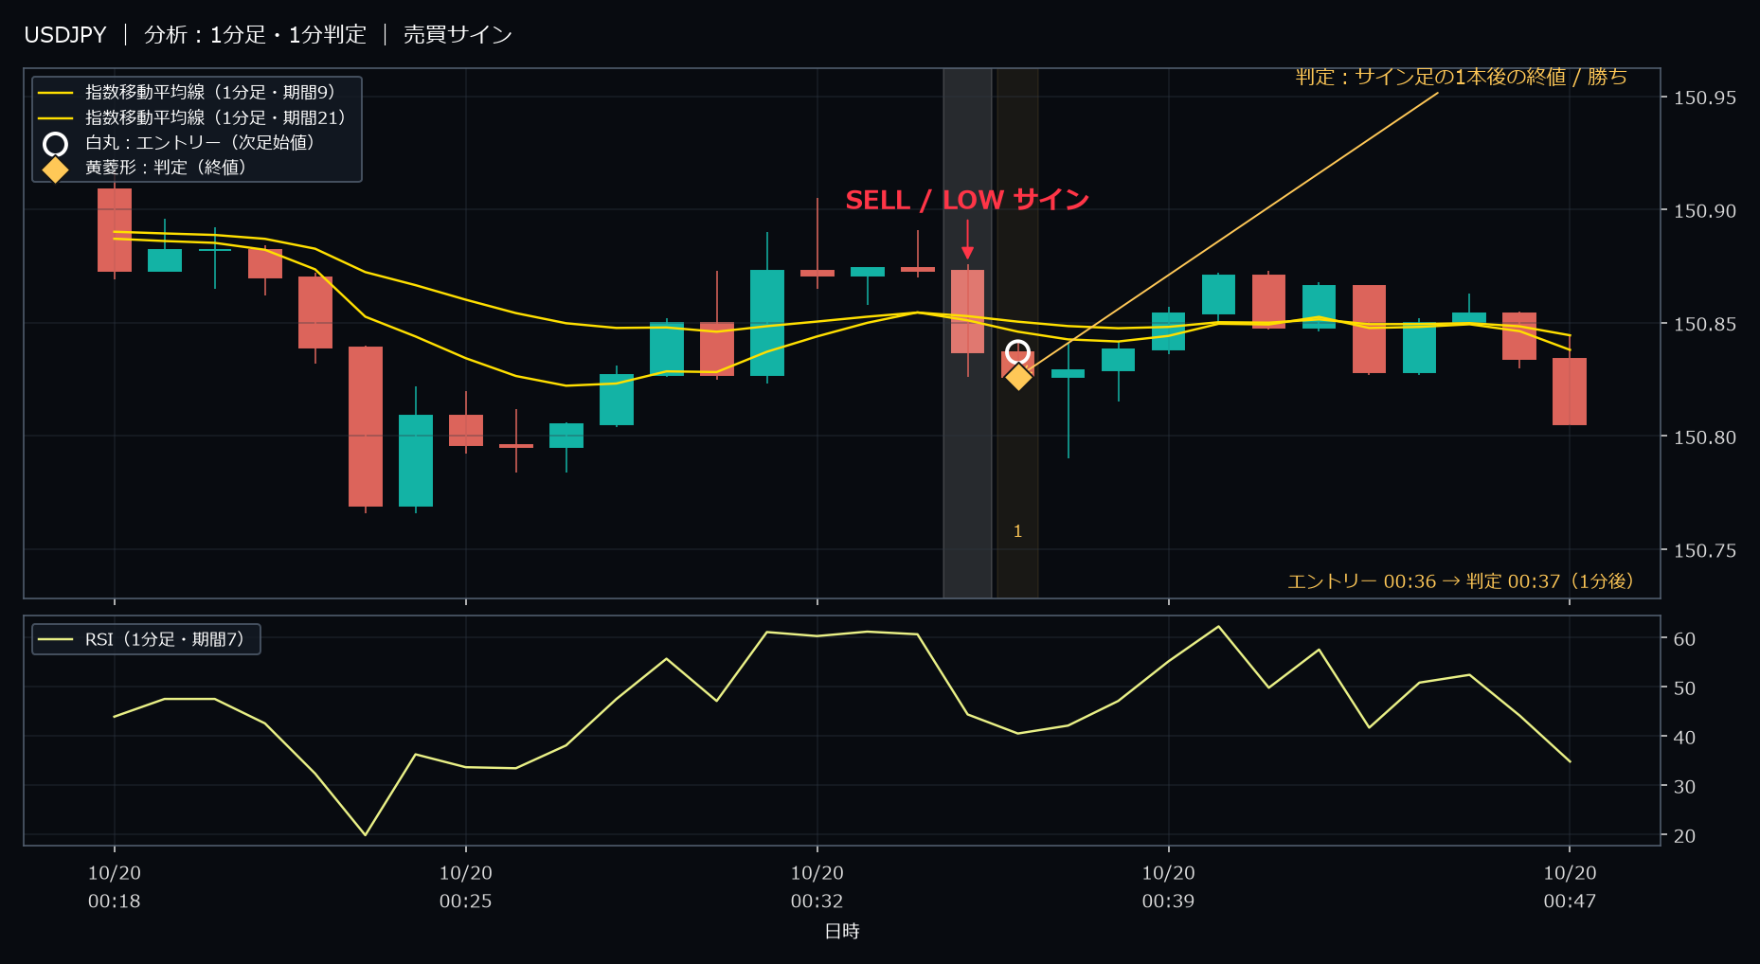Image resolution: width=1760 pixels, height=964 pixels.
Task: Click the yellow diamond judgment marker on the chart
Action: tap(1018, 377)
